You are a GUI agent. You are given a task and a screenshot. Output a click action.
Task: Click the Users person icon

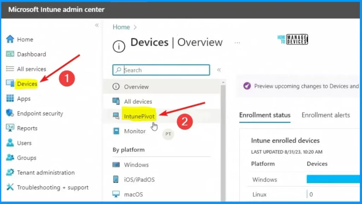point(10,143)
